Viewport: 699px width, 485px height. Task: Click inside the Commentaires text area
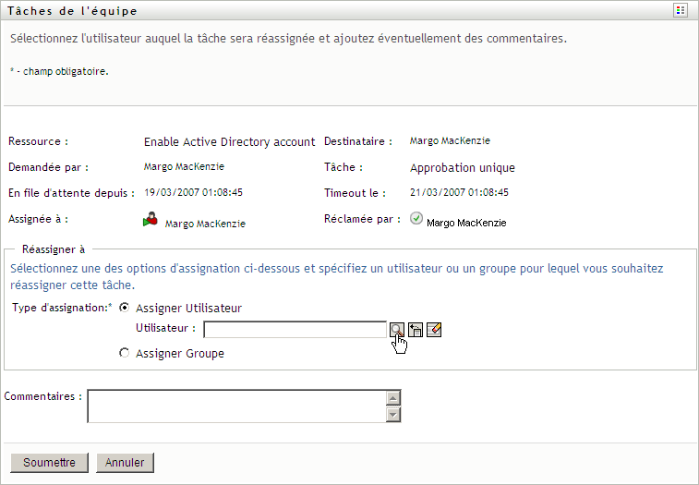click(x=235, y=406)
